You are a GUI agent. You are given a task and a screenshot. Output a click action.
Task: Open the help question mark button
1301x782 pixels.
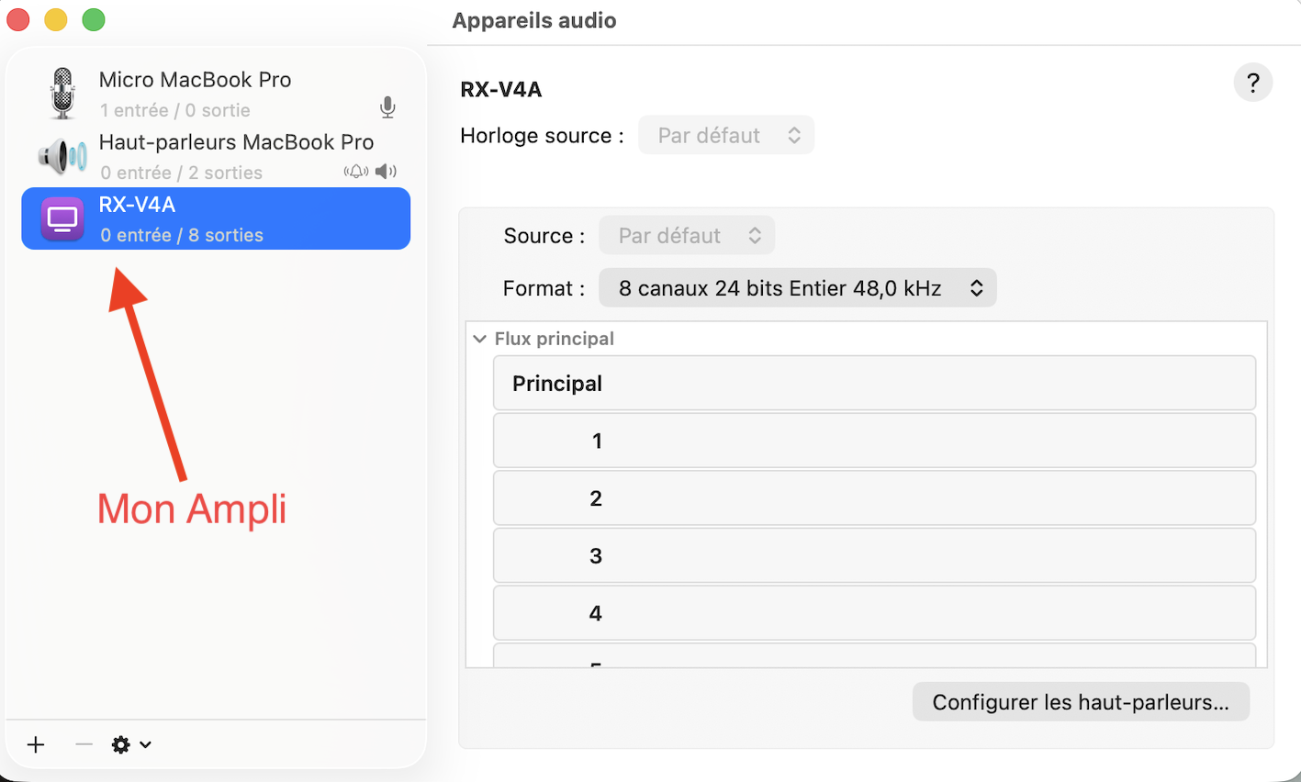(x=1252, y=83)
